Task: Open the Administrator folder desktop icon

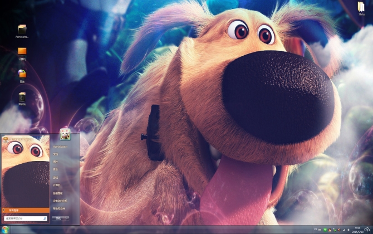Action: click(x=22, y=31)
